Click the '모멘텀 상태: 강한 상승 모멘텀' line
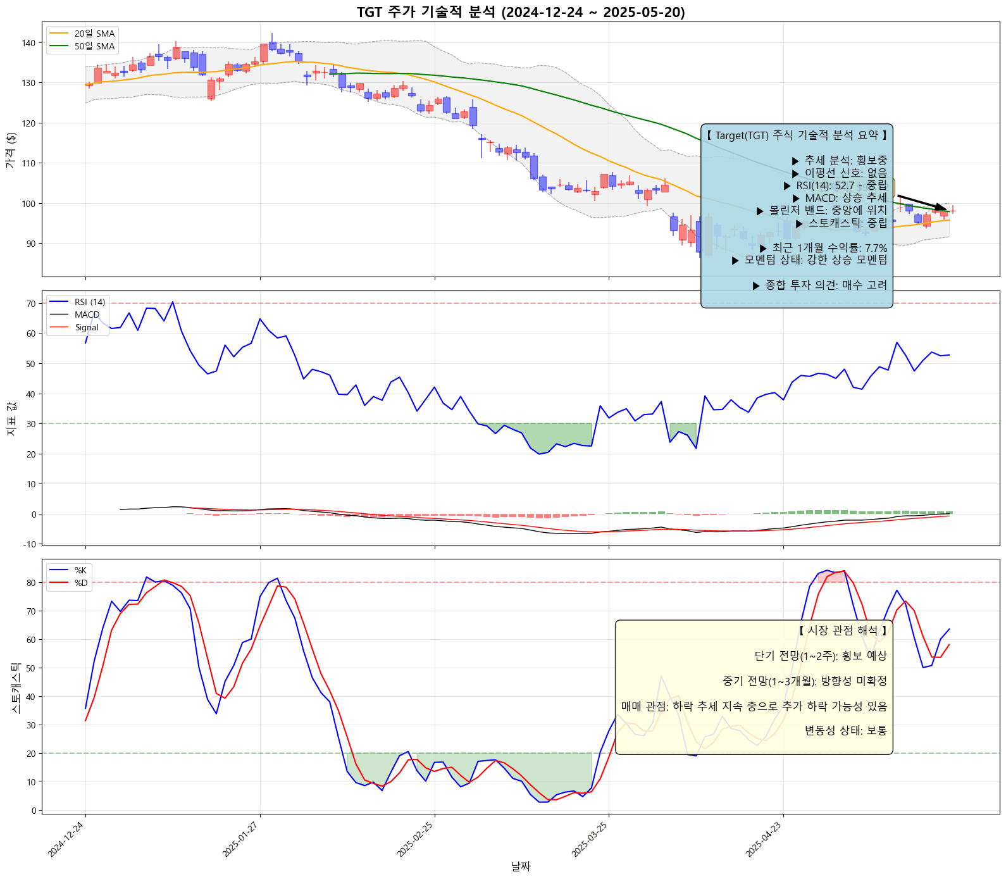The width and height of the screenshot is (1006, 879). (809, 259)
